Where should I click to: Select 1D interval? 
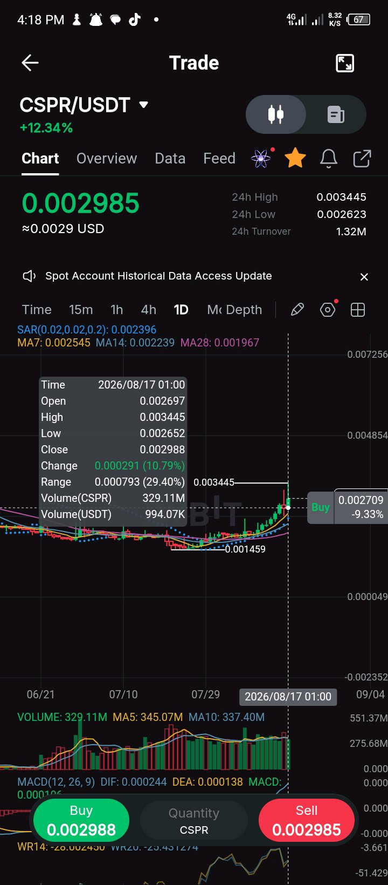point(181,310)
